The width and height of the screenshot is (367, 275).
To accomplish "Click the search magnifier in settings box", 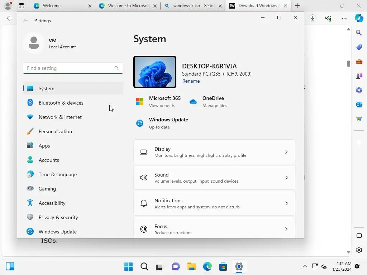I will pyautogui.click(x=116, y=68).
